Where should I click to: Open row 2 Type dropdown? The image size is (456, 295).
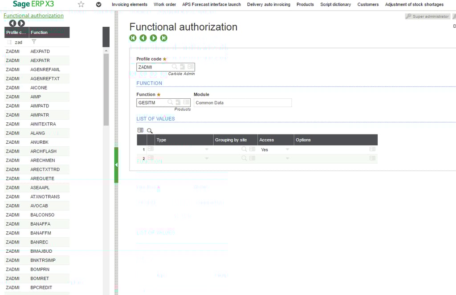[x=207, y=158]
